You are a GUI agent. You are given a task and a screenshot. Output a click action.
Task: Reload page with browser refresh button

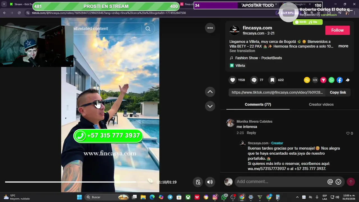pos(19,13)
